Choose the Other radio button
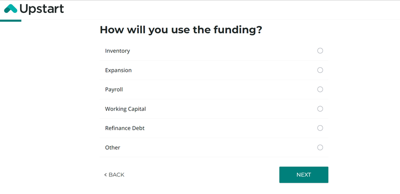Image resolution: width=400 pixels, height=194 pixels. click(320, 148)
